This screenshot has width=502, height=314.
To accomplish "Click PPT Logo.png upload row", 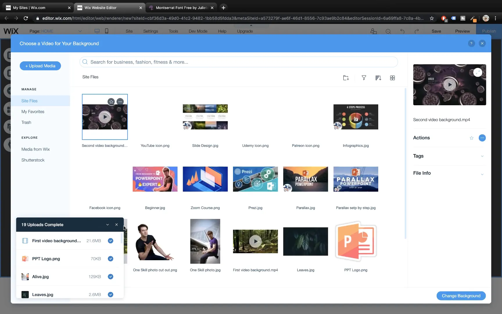I will [x=69, y=259].
